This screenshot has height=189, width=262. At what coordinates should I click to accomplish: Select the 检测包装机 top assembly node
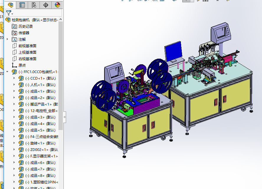coord(32,20)
